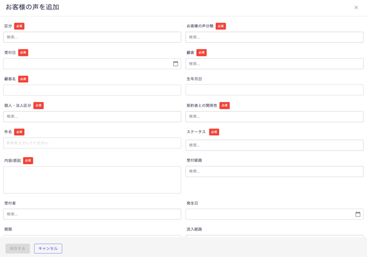Focus the 生年月日 input field
The height and width of the screenshot is (257, 367).
click(x=274, y=90)
